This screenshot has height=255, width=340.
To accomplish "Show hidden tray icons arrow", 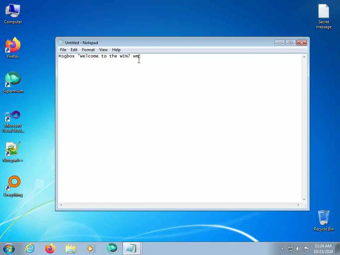I will (x=282, y=249).
